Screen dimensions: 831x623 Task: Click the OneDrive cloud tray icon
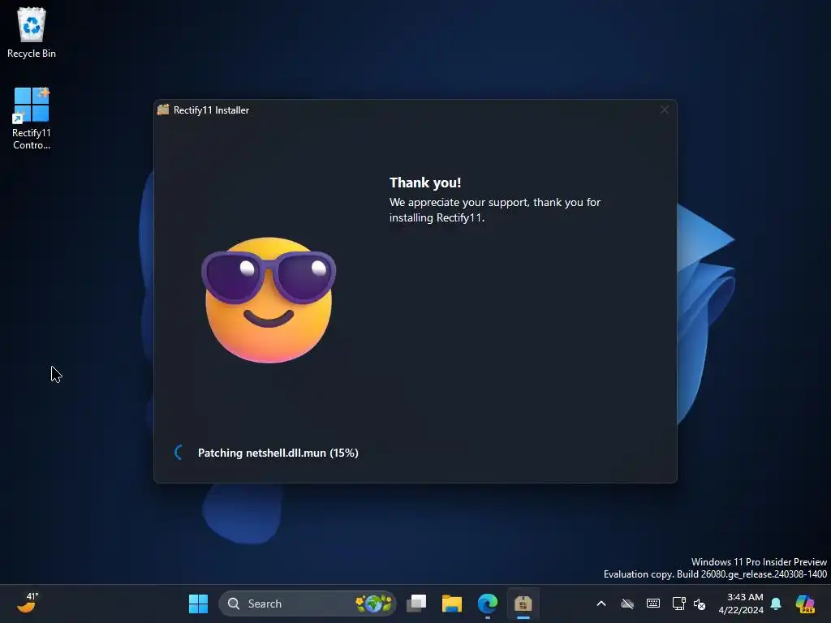pyautogui.click(x=627, y=604)
